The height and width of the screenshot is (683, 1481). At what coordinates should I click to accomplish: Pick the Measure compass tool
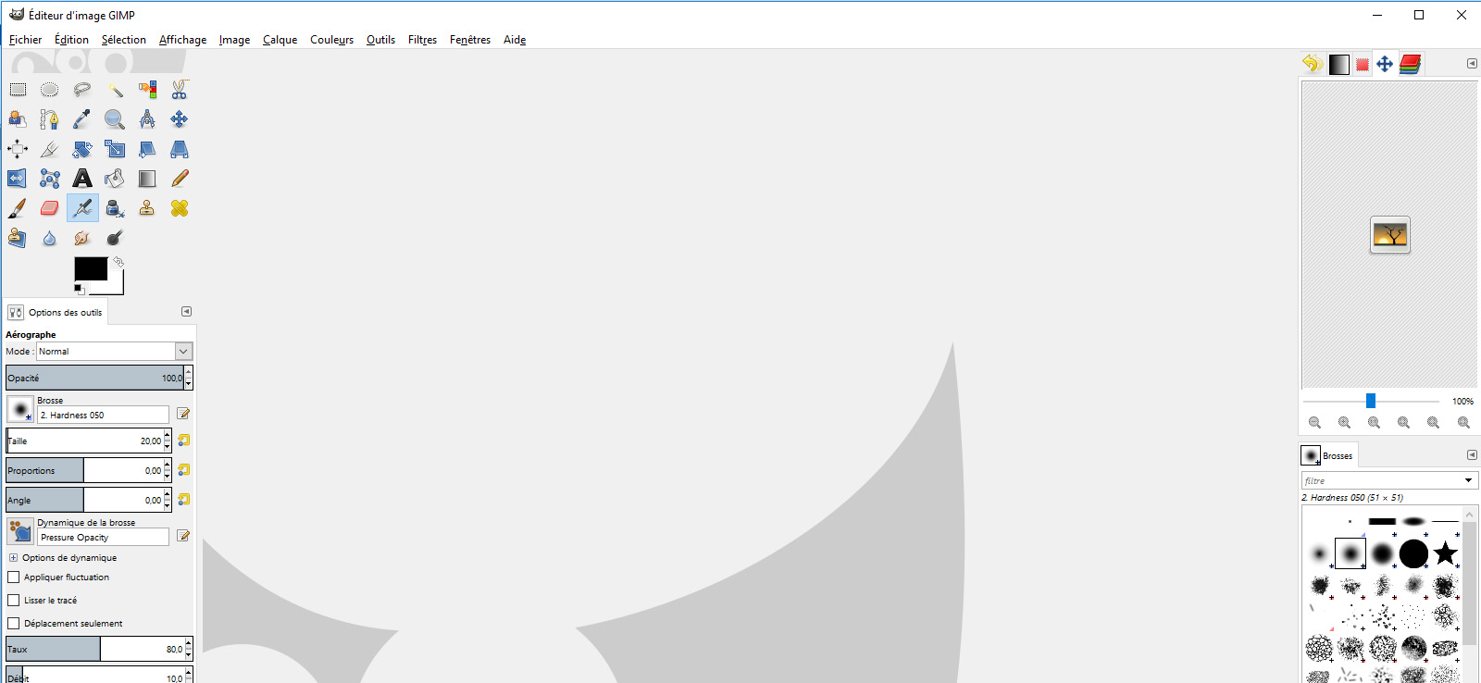pos(147,119)
